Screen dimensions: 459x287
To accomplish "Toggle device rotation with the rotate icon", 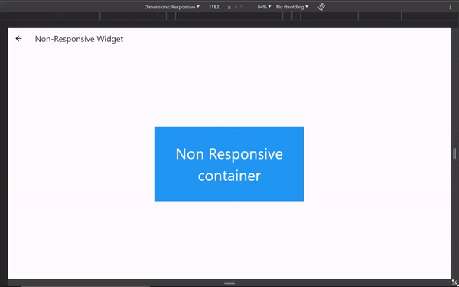I will [x=321, y=7].
